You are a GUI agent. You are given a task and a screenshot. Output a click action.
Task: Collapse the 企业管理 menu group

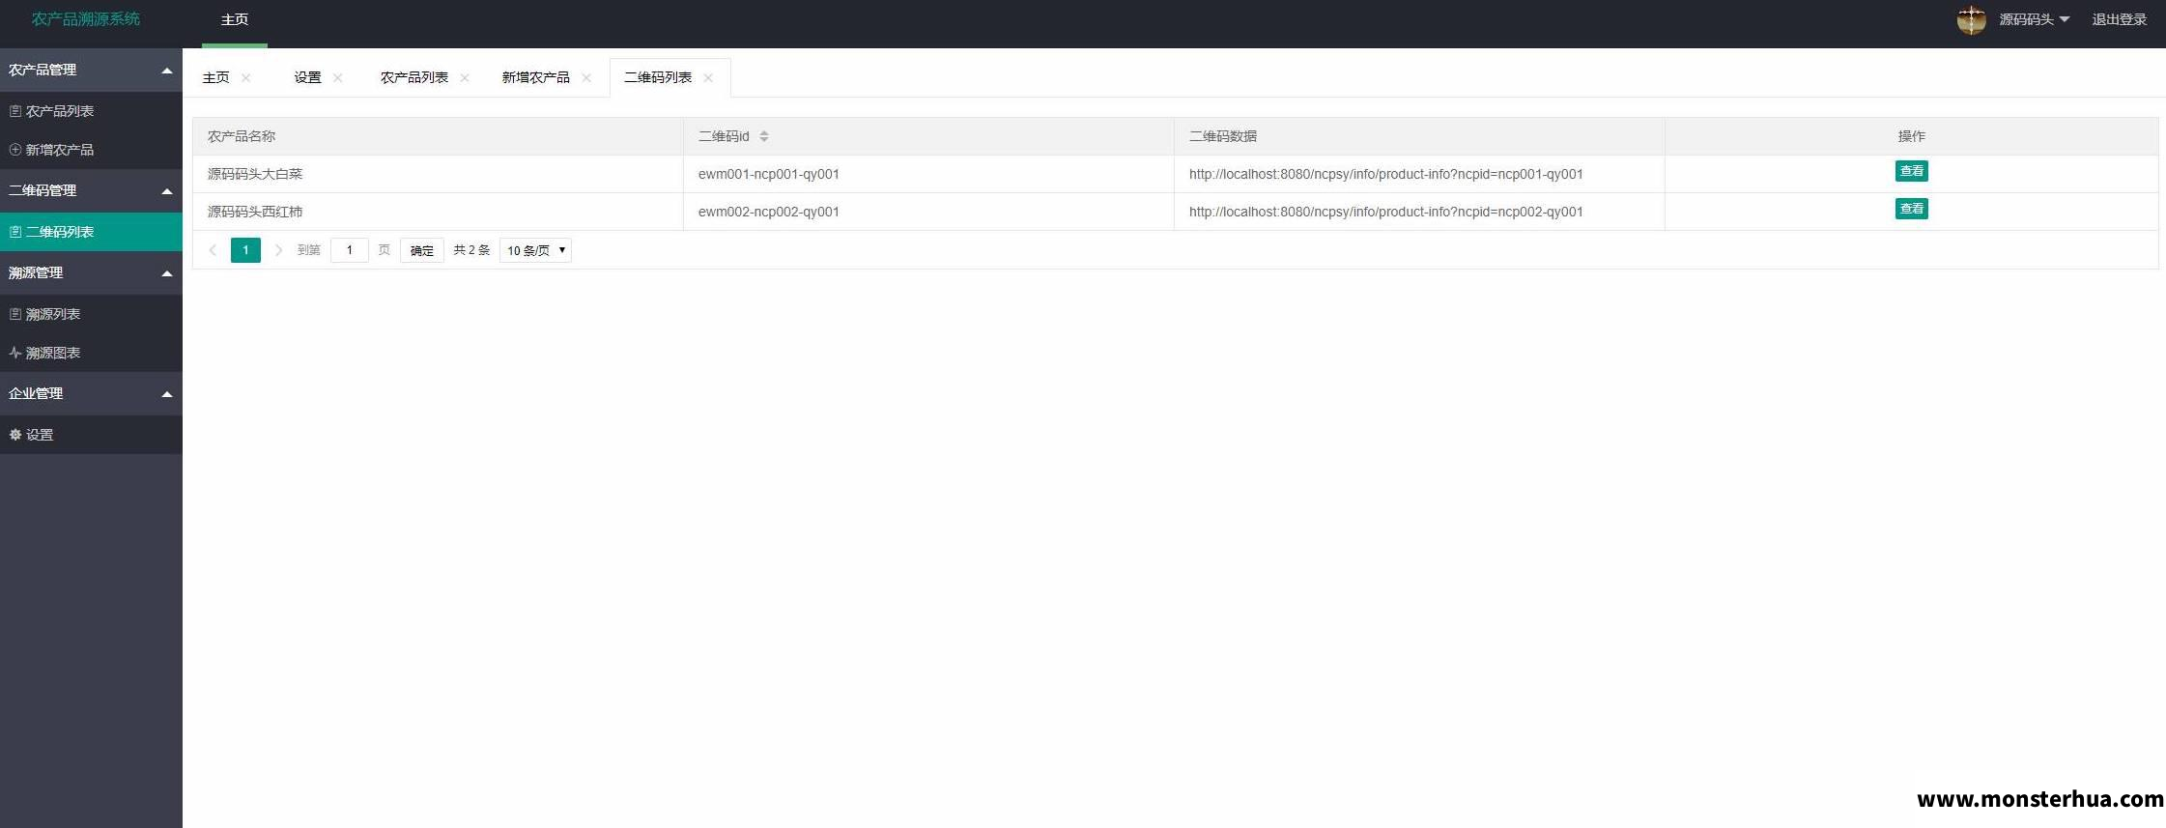(x=91, y=393)
